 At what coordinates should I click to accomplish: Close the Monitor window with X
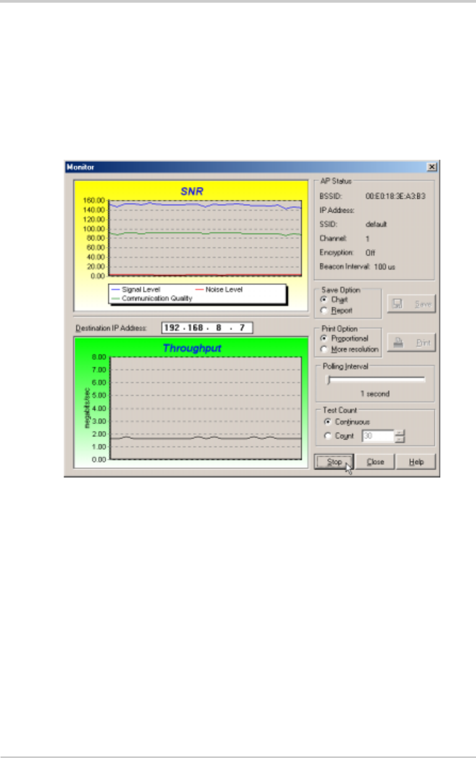pos(432,167)
